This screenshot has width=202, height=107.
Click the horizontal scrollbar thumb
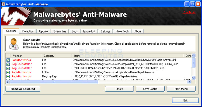pos(54,82)
